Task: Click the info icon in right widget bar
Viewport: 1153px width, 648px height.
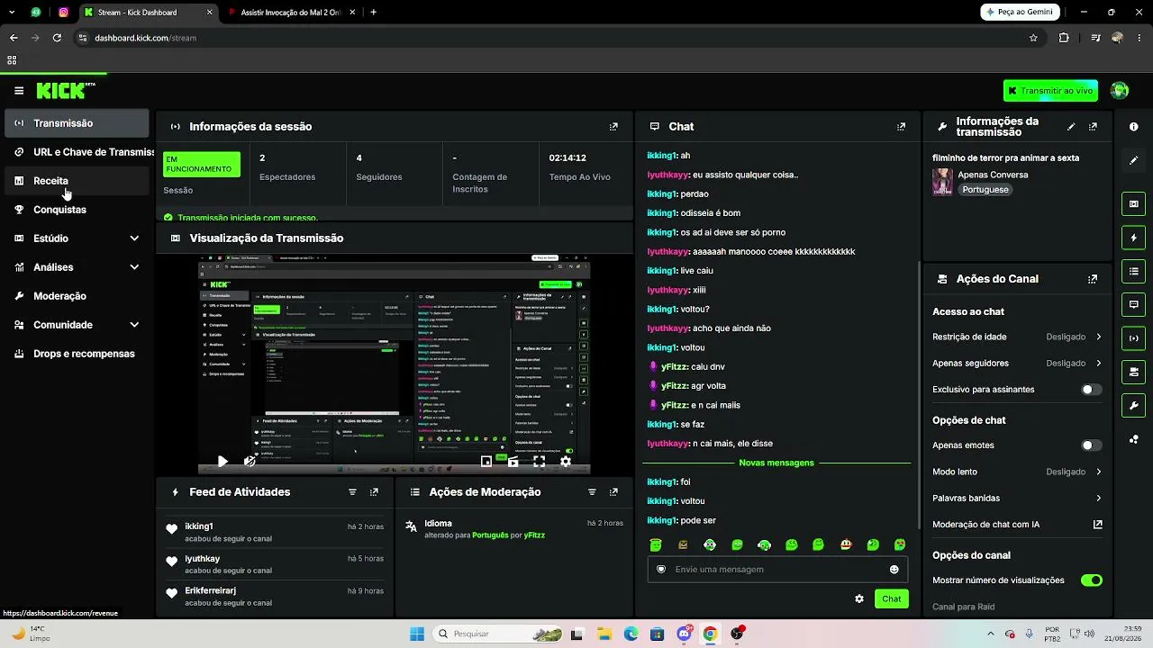Action: [x=1134, y=127]
